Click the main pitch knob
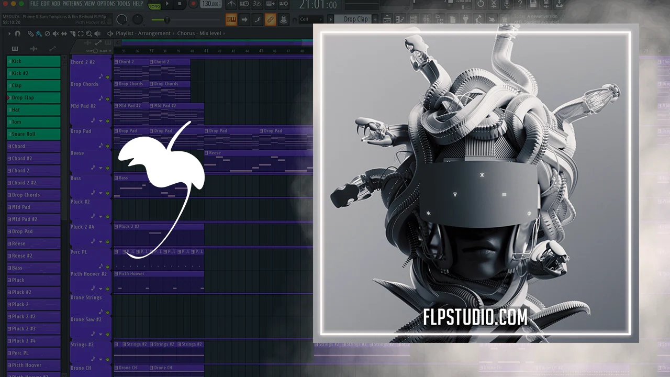The image size is (670, 377). click(x=138, y=20)
